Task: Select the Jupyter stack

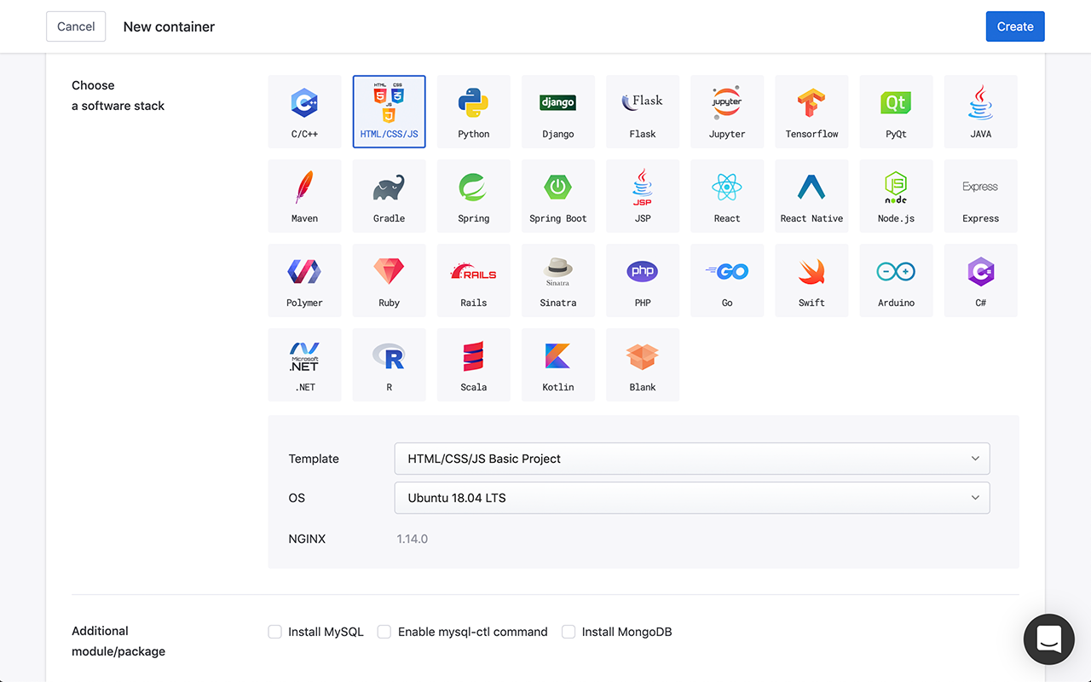Action: point(726,111)
